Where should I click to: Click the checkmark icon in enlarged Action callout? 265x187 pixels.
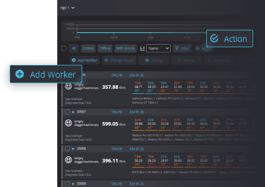tap(215, 38)
